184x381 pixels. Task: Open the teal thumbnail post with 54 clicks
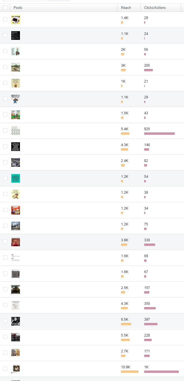click(16, 178)
